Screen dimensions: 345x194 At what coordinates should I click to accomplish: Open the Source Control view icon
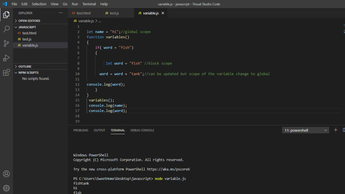pyautogui.click(x=6, y=43)
